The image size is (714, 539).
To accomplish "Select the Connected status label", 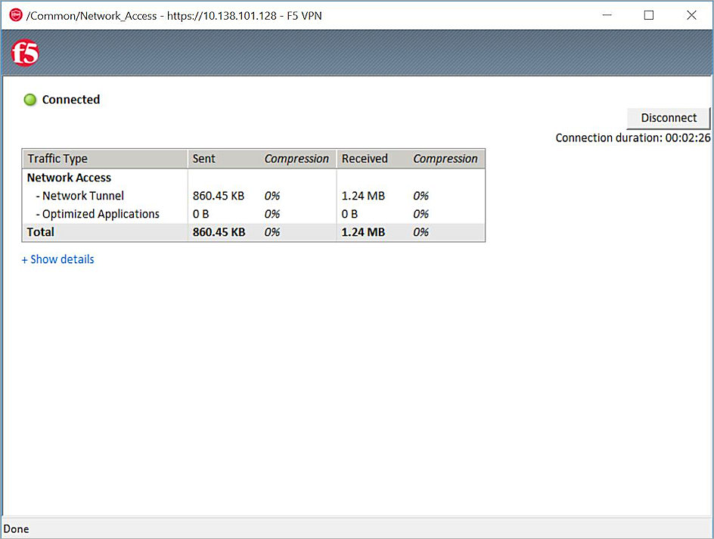I will [x=70, y=99].
